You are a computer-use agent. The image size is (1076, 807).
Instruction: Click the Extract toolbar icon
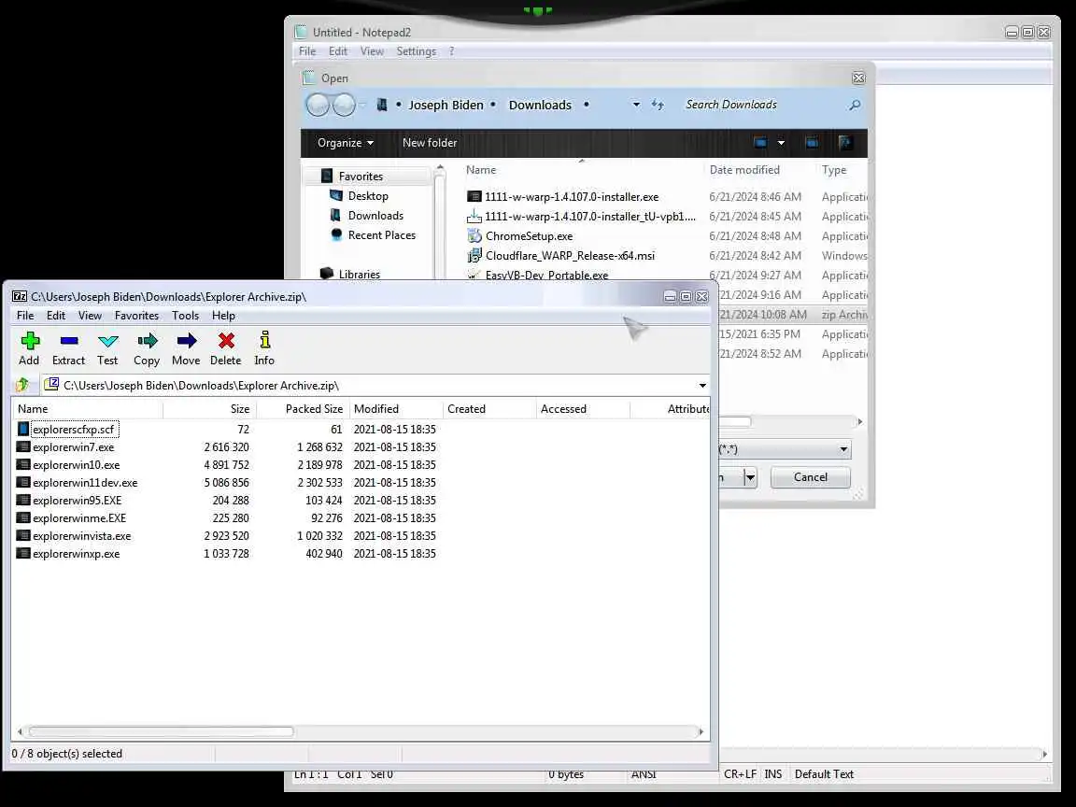click(x=68, y=340)
